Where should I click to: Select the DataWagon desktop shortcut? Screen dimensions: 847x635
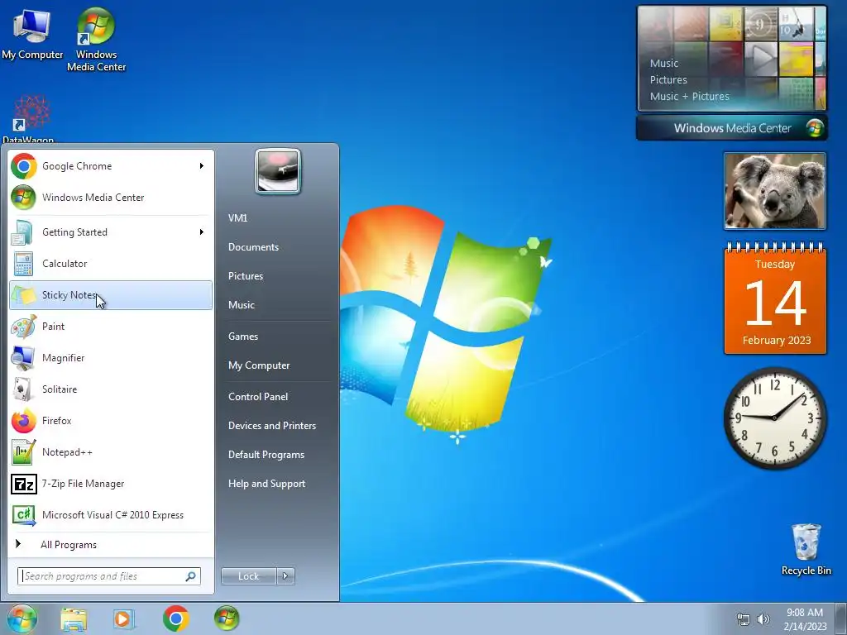tap(29, 119)
